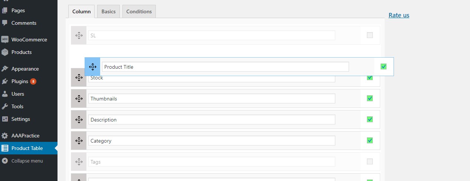Click the Category row move icon
Screen dimensions: 470x181
pos(79,141)
